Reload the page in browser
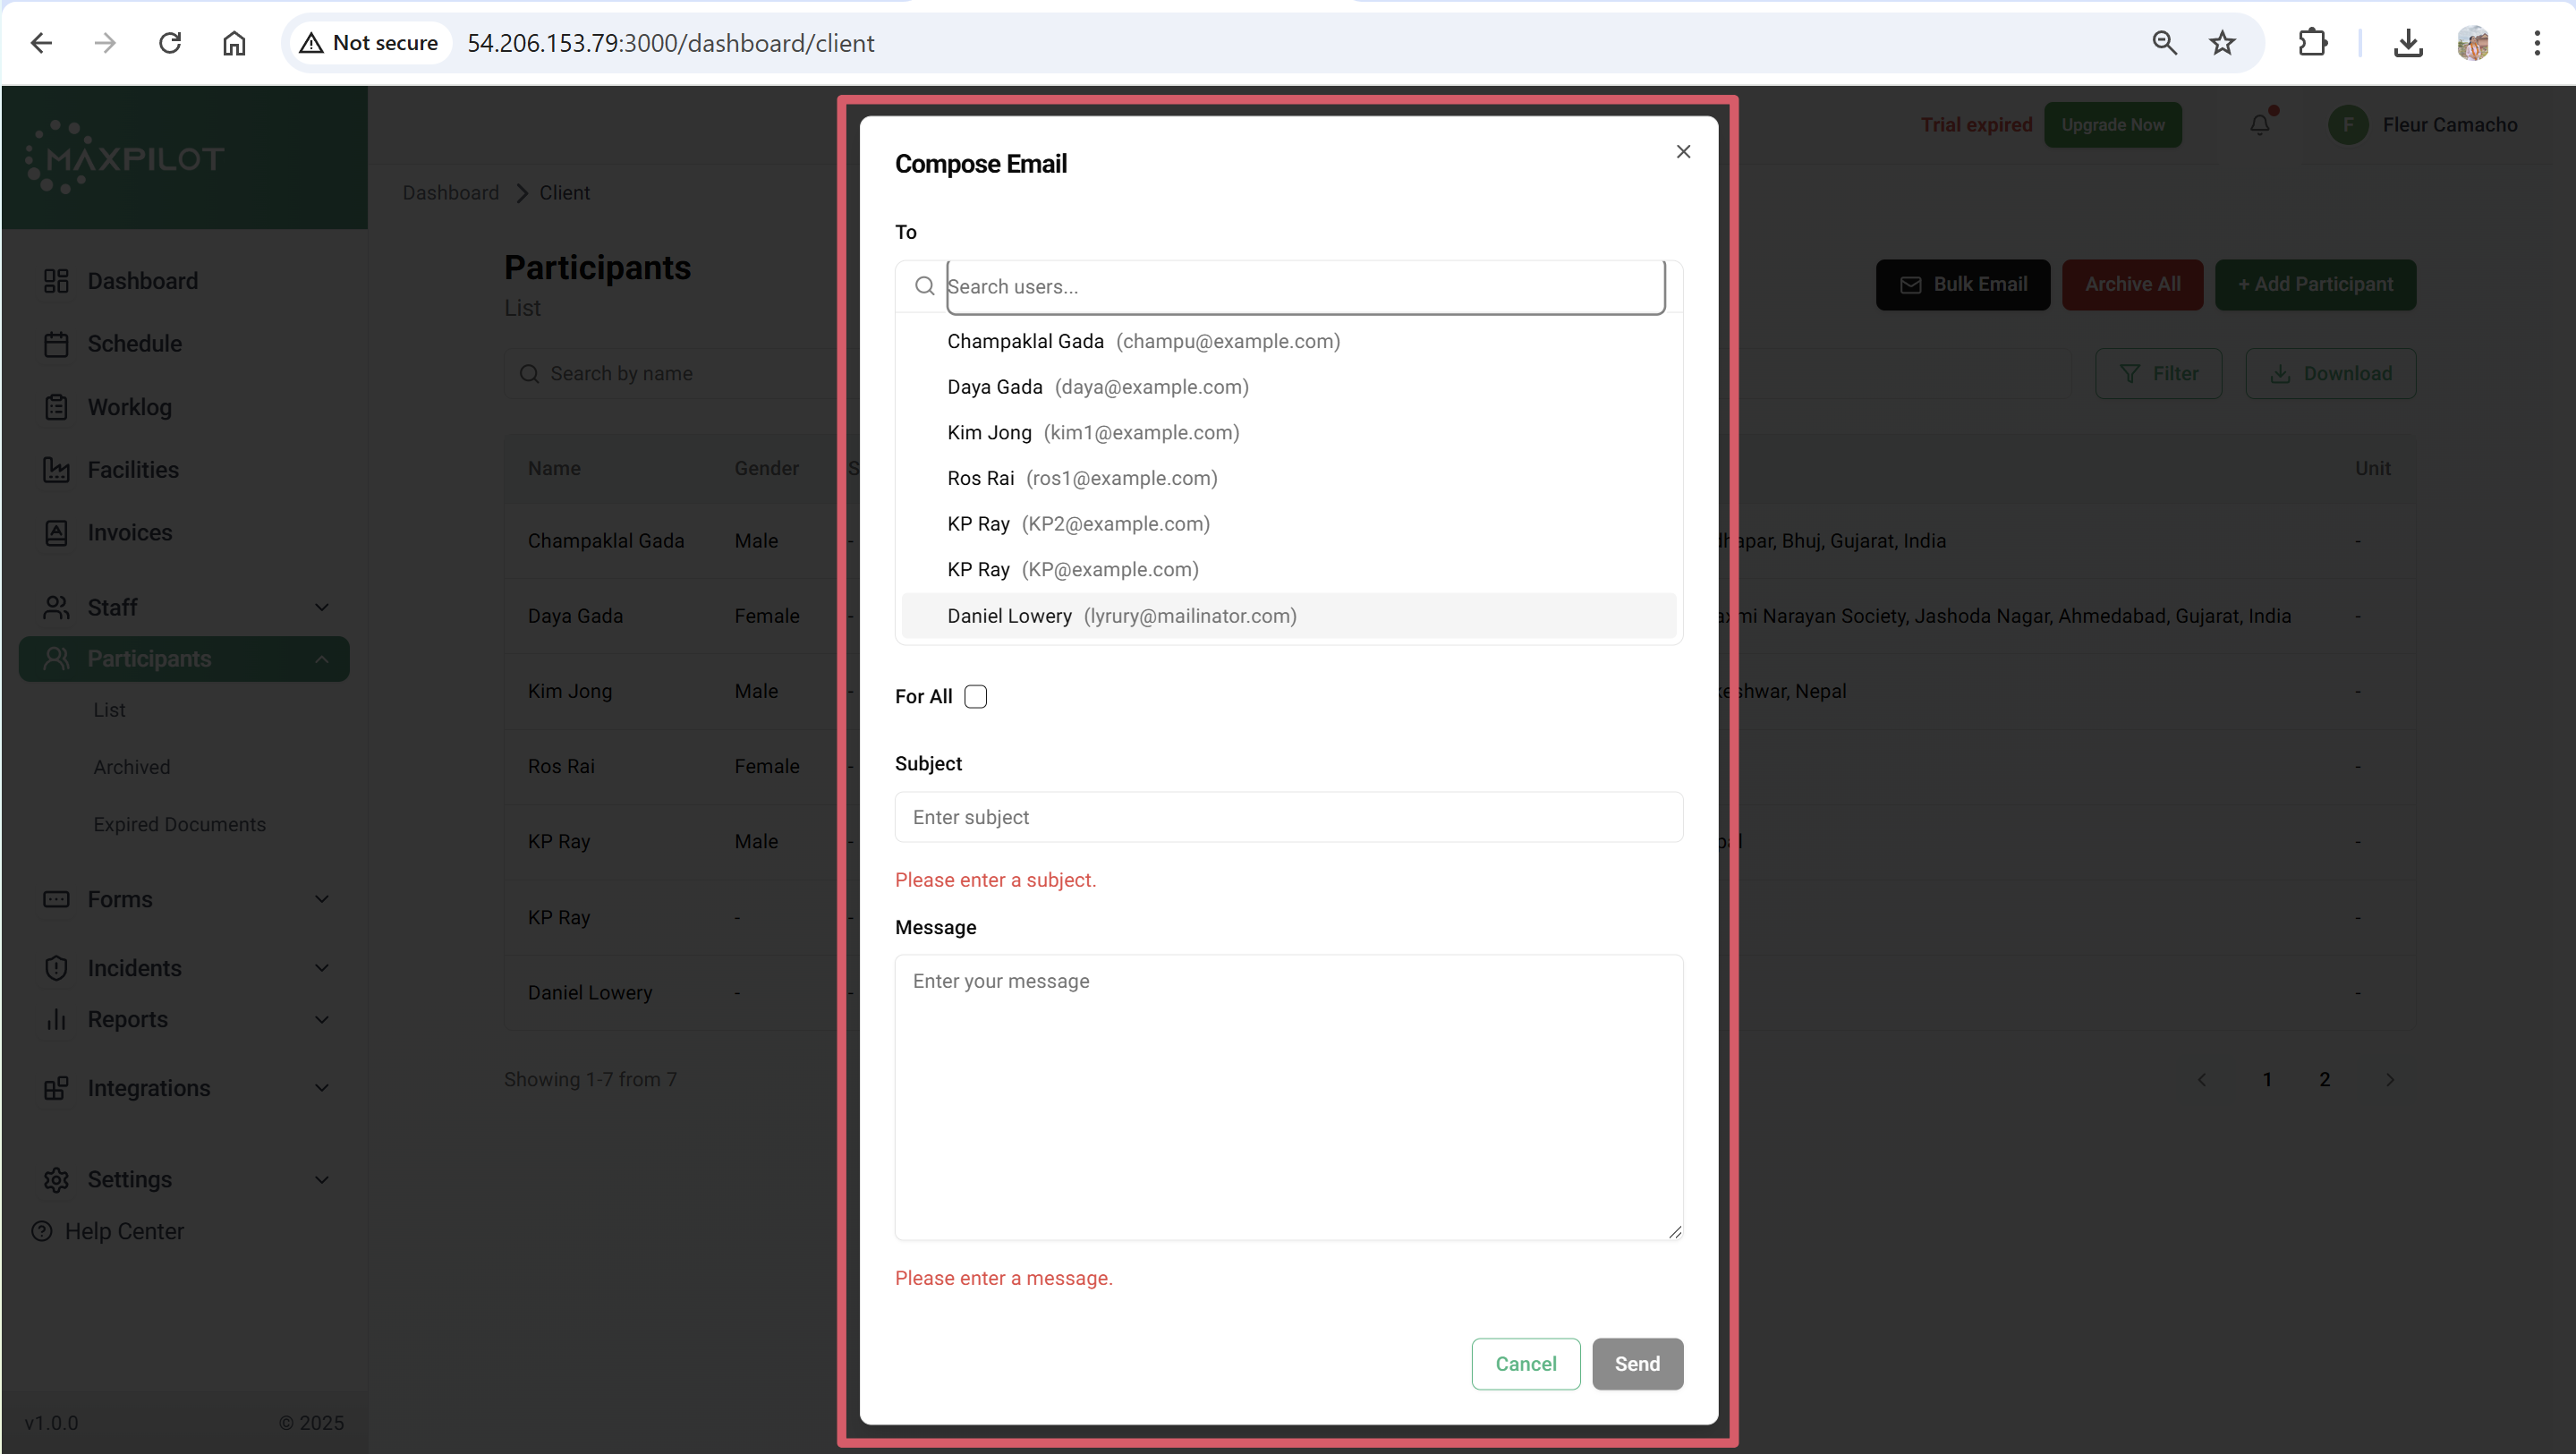2576x1454 pixels. click(170, 43)
